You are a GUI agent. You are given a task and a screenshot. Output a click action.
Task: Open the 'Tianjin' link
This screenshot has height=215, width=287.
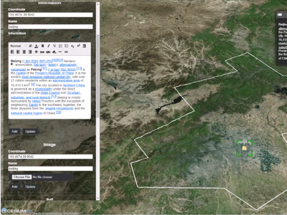(33, 105)
